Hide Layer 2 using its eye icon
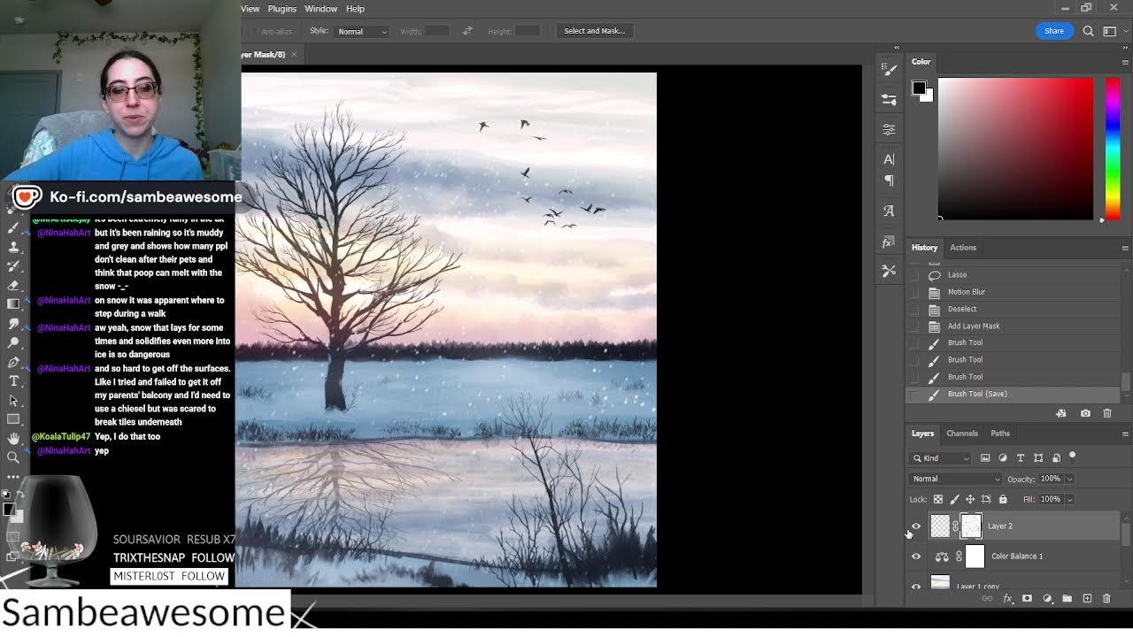 [916, 526]
